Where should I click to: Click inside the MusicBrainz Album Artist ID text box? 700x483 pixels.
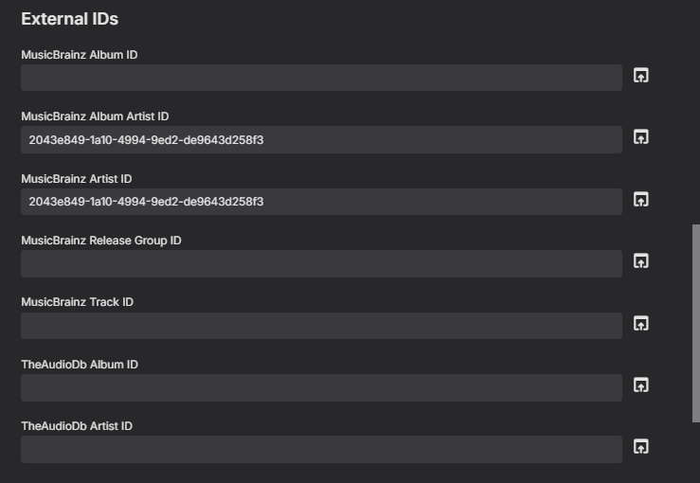tap(321, 139)
